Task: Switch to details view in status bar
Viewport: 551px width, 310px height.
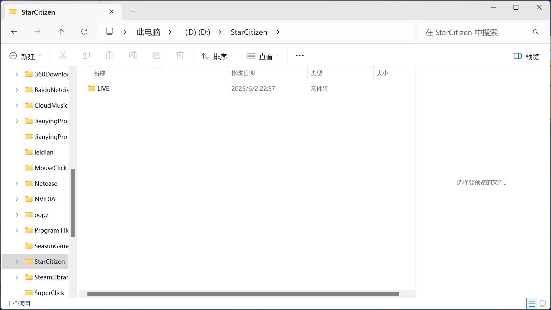Action: click(532, 304)
